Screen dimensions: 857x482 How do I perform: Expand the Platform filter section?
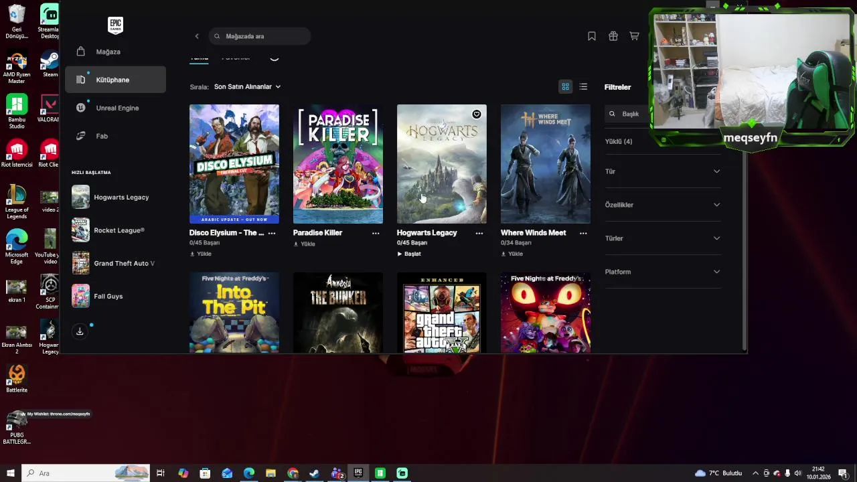coord(662,272)
